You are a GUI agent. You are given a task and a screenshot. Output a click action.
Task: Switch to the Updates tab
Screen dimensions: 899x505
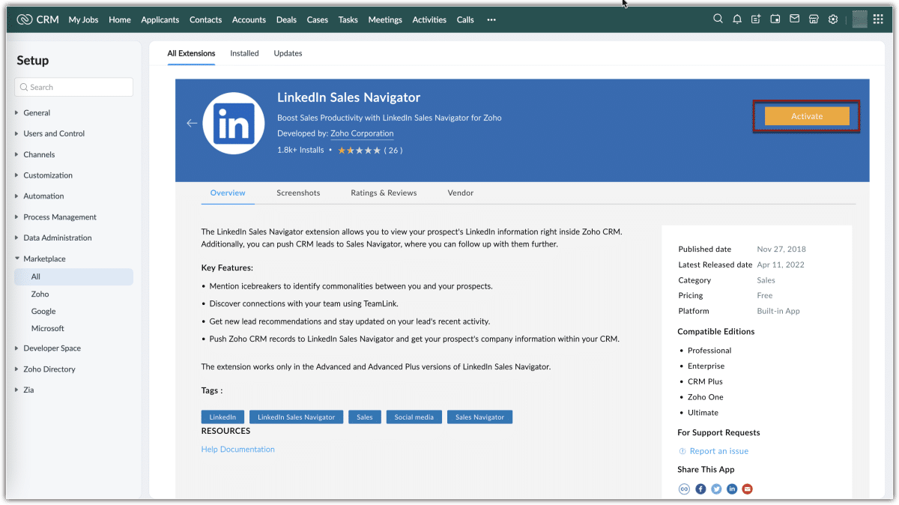pos(288,53)
